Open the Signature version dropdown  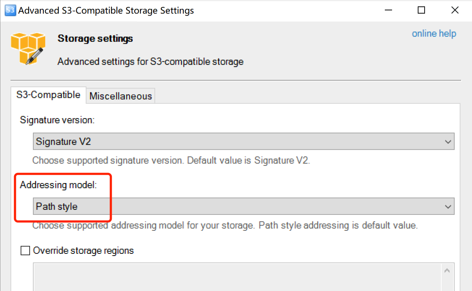(x=243, y=142)
